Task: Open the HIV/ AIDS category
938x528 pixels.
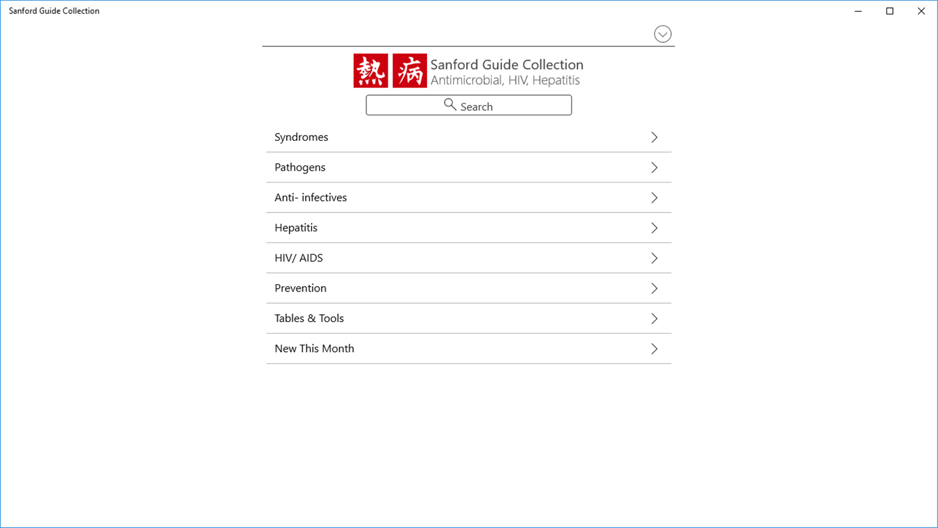Action: pos(299,258)
